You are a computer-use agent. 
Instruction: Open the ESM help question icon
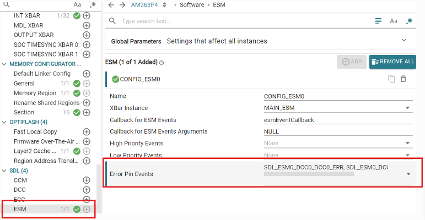coord(162,63)
